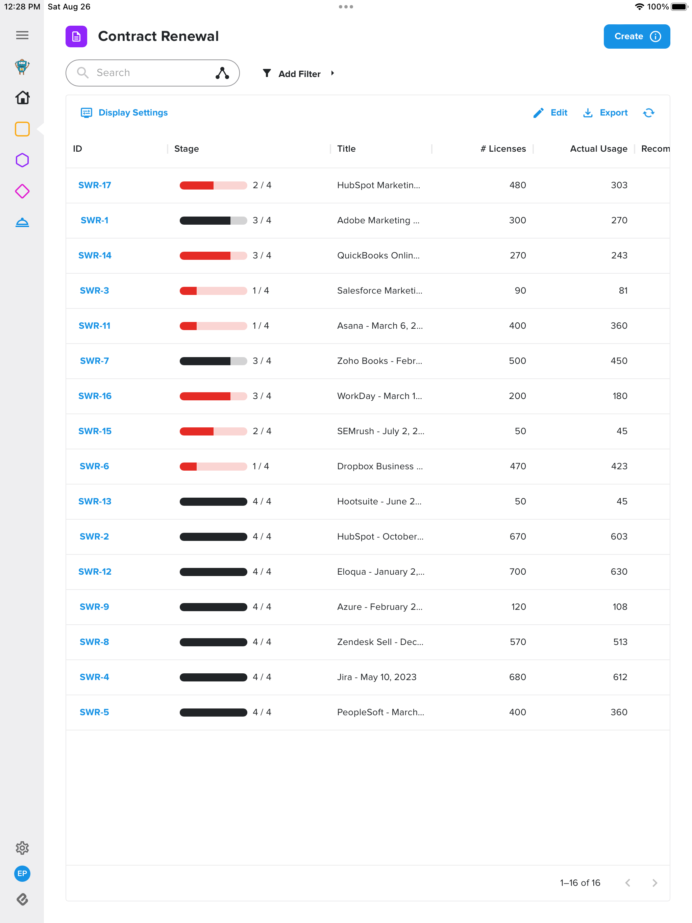
Task: Sort by the Title column header
Action: 346,149
